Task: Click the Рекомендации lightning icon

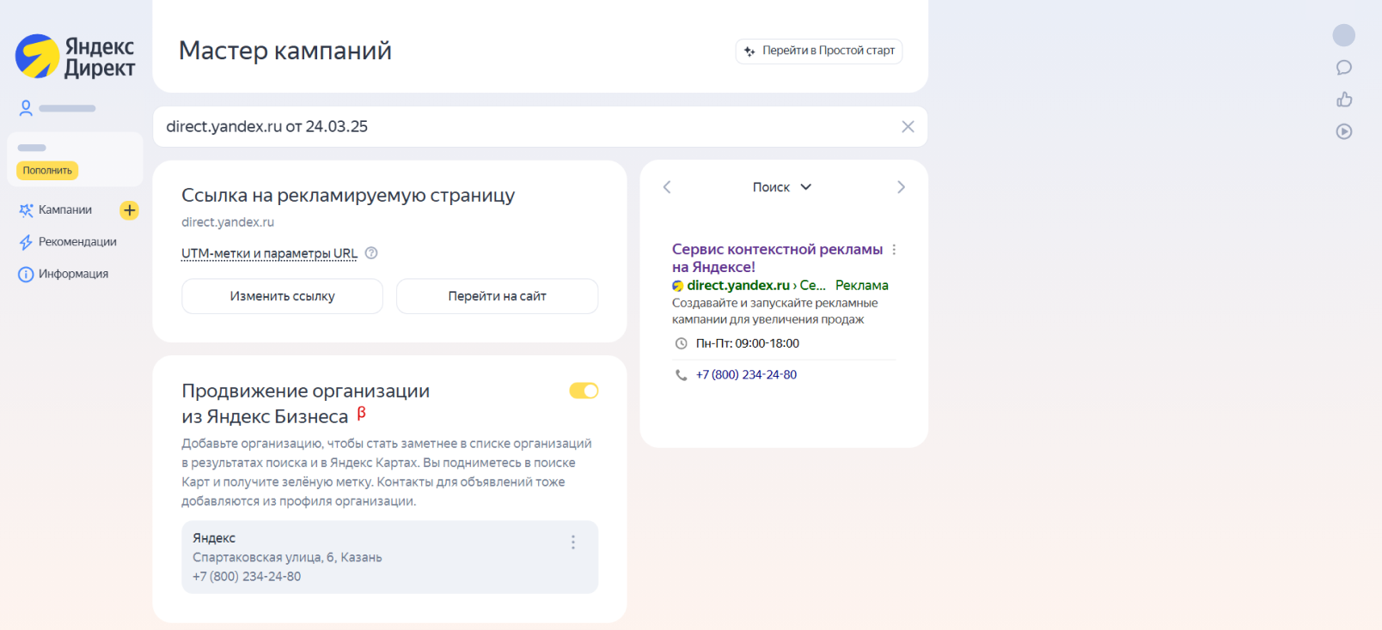Action: click(x=26, y=242)
